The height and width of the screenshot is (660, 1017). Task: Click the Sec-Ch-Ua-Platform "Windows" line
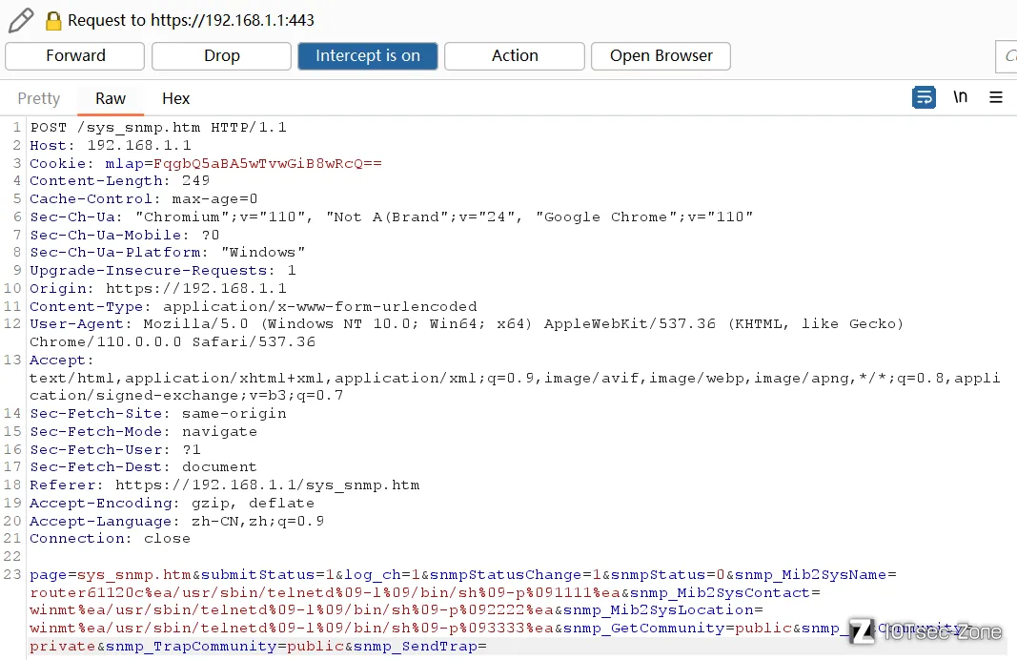tap(168, 253)
